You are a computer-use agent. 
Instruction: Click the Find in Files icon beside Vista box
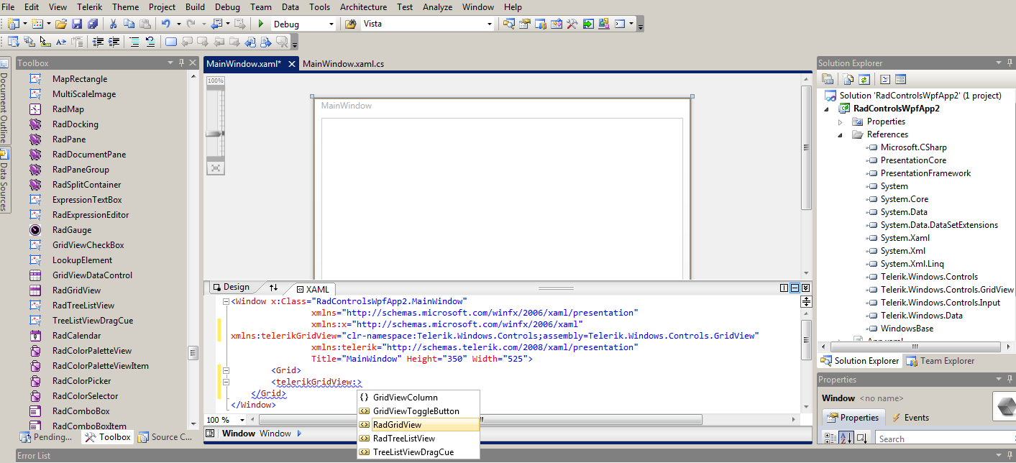(350, 24)
